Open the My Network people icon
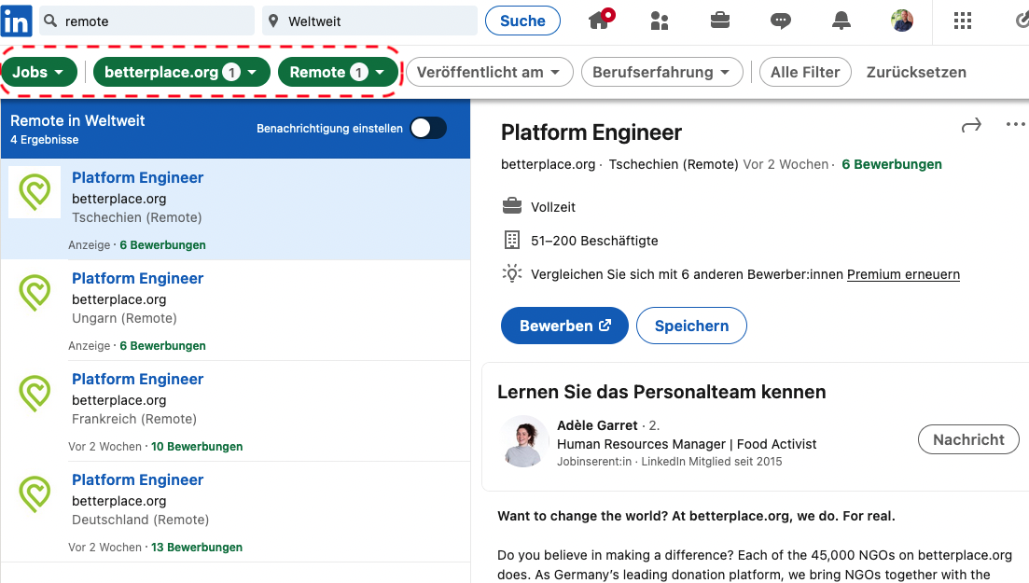 click(660, 21)
